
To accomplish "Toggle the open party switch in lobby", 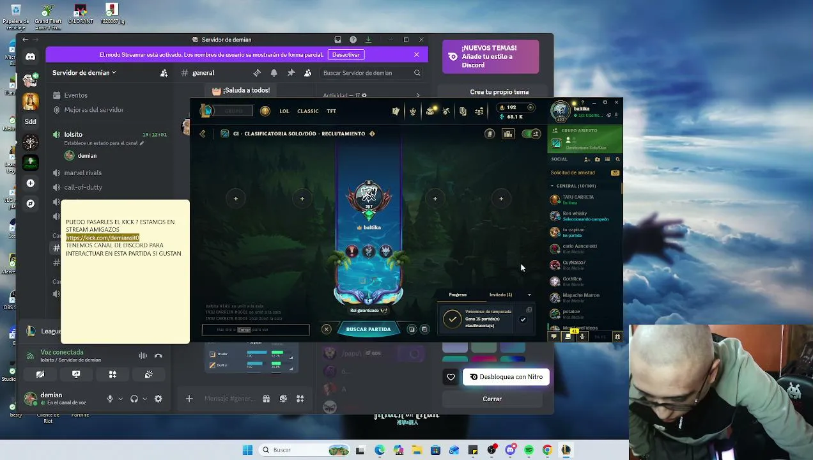I will (531, 134).
